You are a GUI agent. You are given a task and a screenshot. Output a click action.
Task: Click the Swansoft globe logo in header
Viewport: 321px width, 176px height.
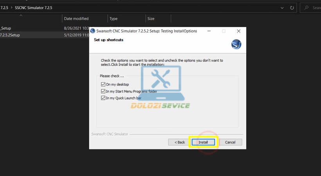pos(236,44)
